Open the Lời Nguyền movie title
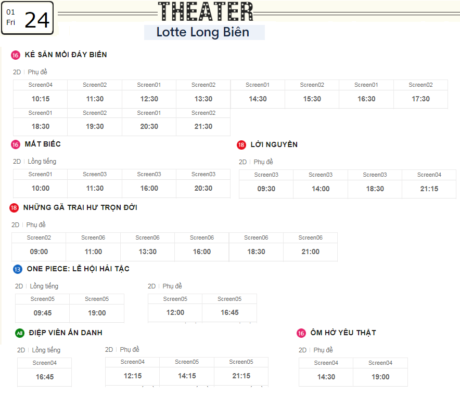 coord(274,144)
